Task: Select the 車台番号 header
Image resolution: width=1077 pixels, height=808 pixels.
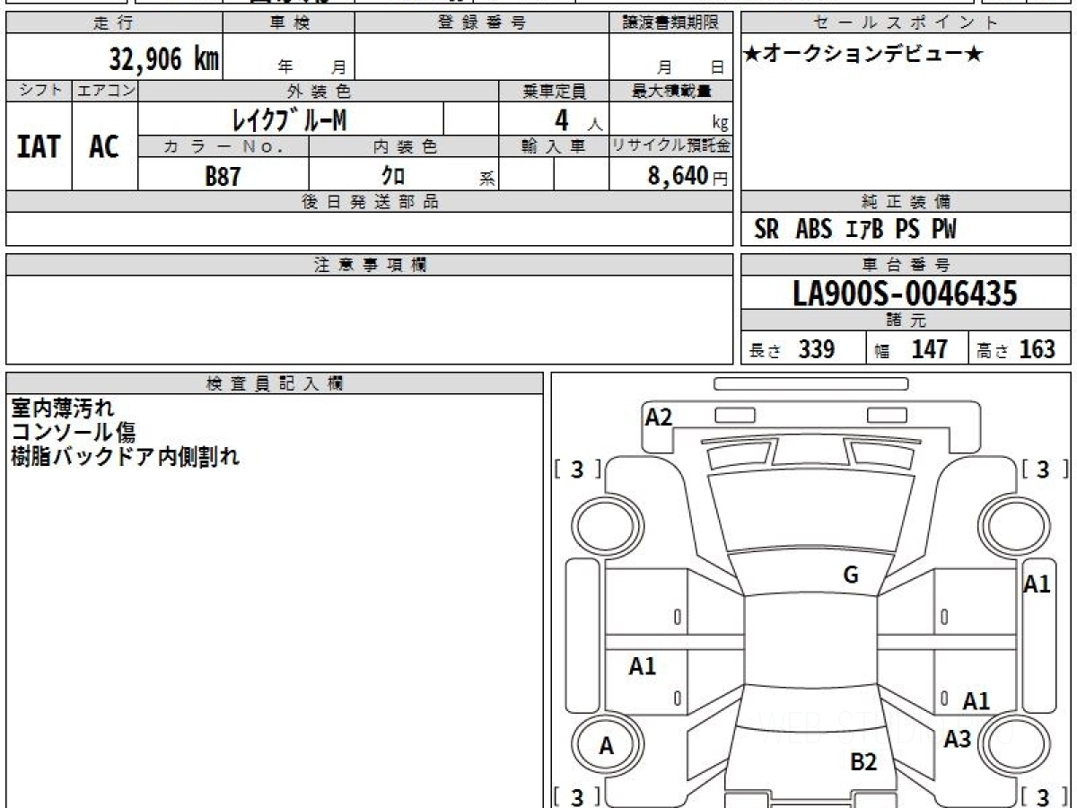Action: pos(906,265)
